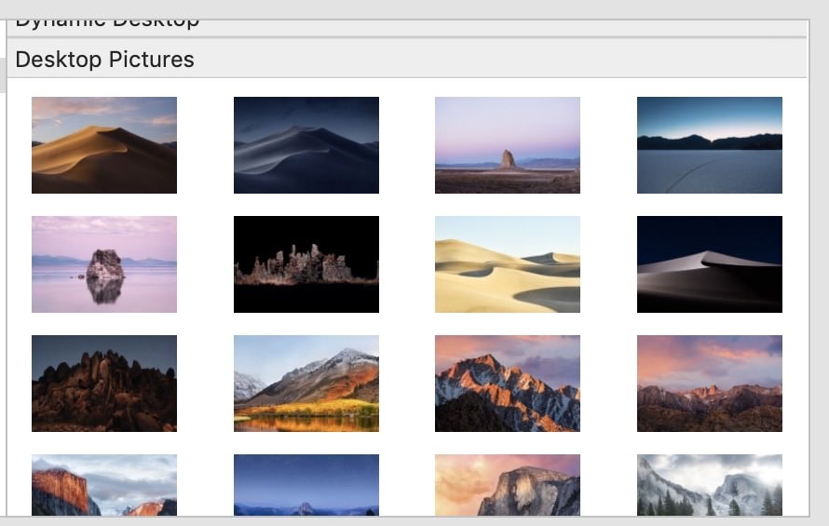Pick the Half Dome pink sunset wallpaper

pyautogui.click(x=508, y=485)
